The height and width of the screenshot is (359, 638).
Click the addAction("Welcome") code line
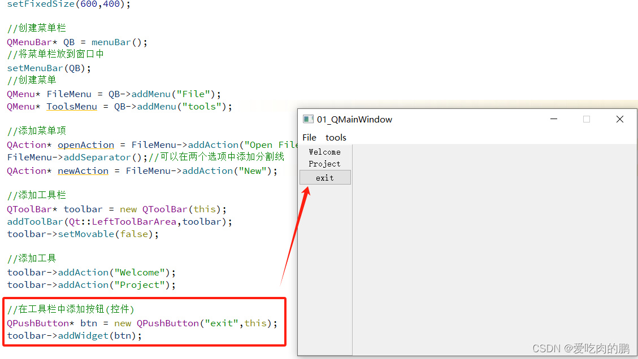coord(92,273)
